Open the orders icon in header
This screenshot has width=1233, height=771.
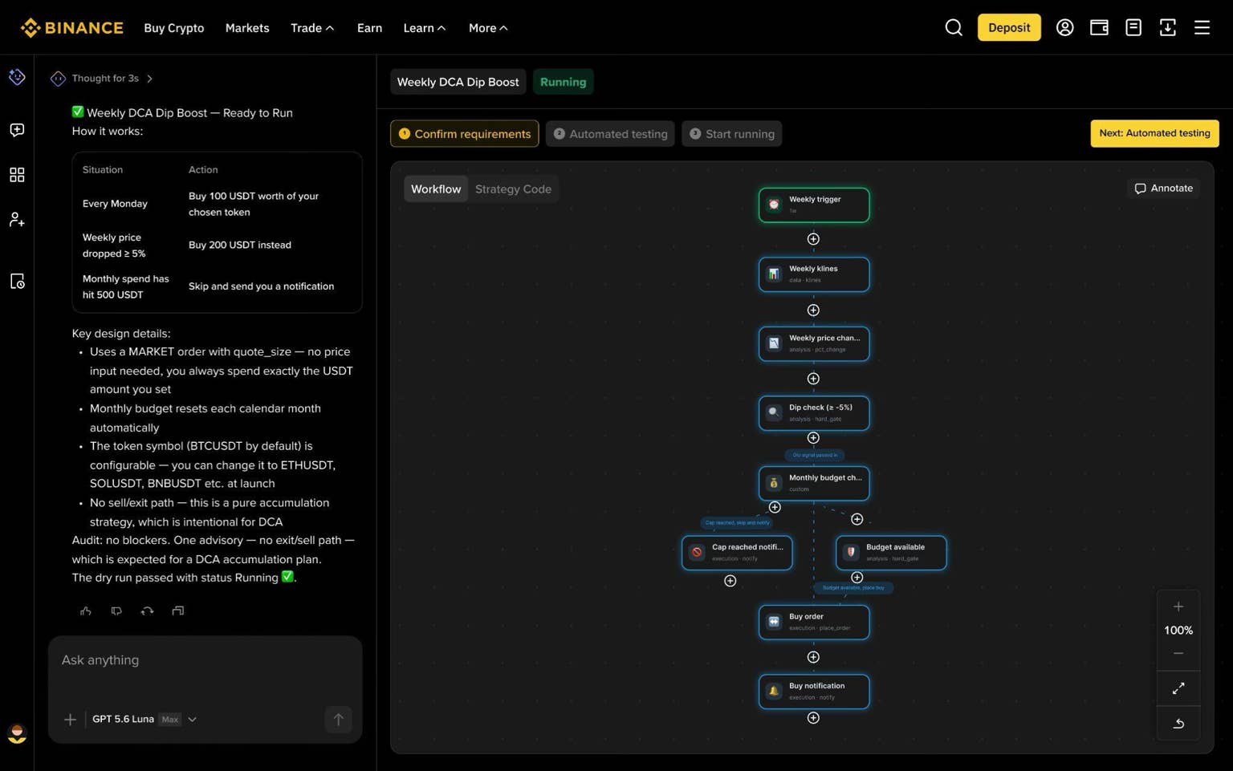pos(1133,28)
